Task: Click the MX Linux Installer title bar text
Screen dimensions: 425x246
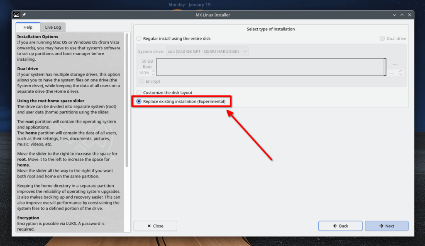Action: pos(213,15)
